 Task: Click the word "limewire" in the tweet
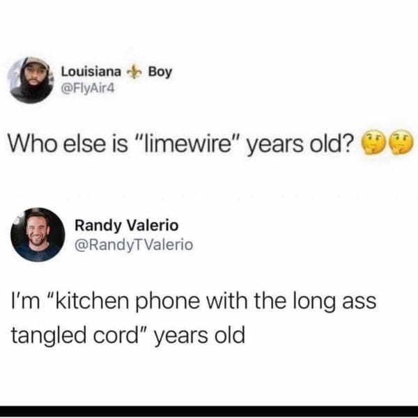click(x=187, y=145)
